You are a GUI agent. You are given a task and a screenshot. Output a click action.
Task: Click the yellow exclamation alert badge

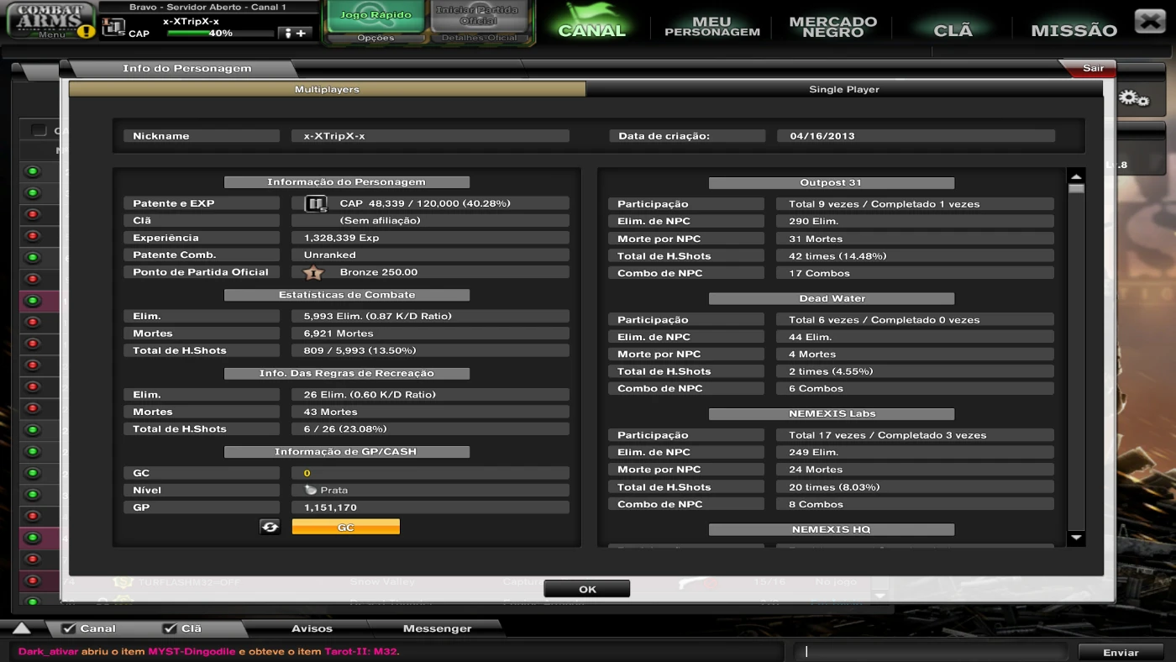click(x=86, y=32)
